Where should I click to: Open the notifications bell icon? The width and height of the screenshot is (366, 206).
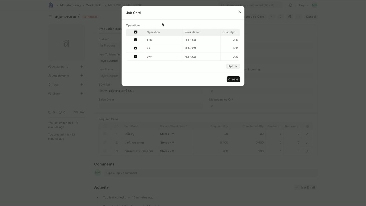pyautogui.click(x=291, y=5)
